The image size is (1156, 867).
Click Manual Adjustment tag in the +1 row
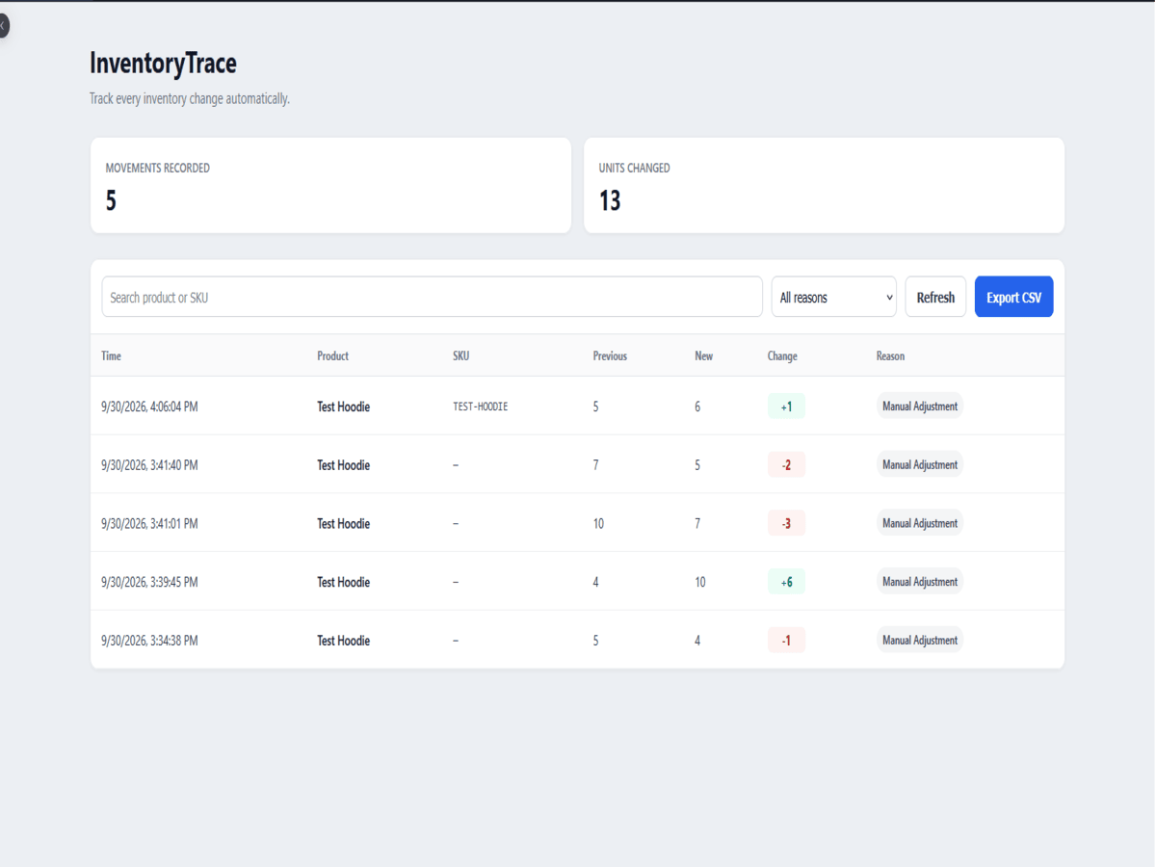(x=920, y=407)
